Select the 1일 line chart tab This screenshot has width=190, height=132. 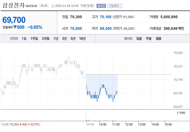24,38
